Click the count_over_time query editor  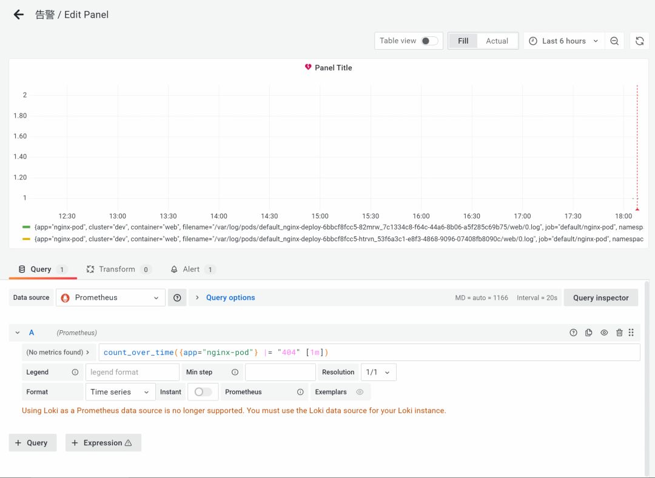[x=369, y=353]
